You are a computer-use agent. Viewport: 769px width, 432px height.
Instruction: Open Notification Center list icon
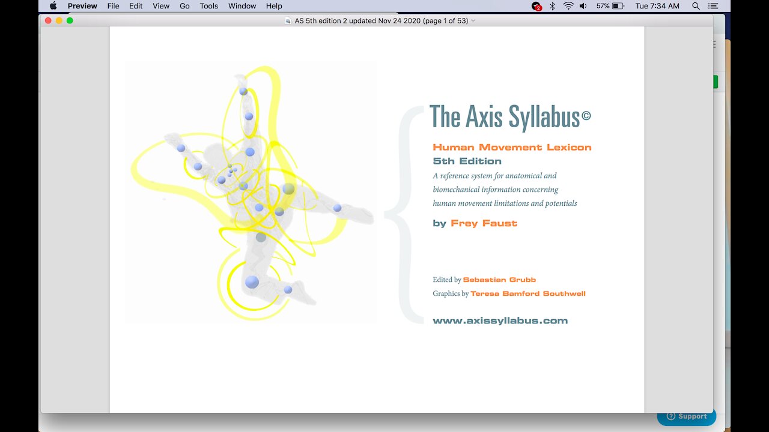click(713, 6)
